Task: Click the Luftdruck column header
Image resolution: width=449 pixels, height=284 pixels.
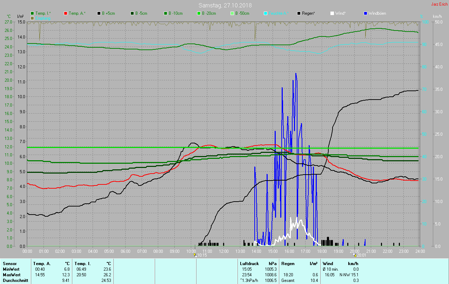Action: tap(249, 263)
